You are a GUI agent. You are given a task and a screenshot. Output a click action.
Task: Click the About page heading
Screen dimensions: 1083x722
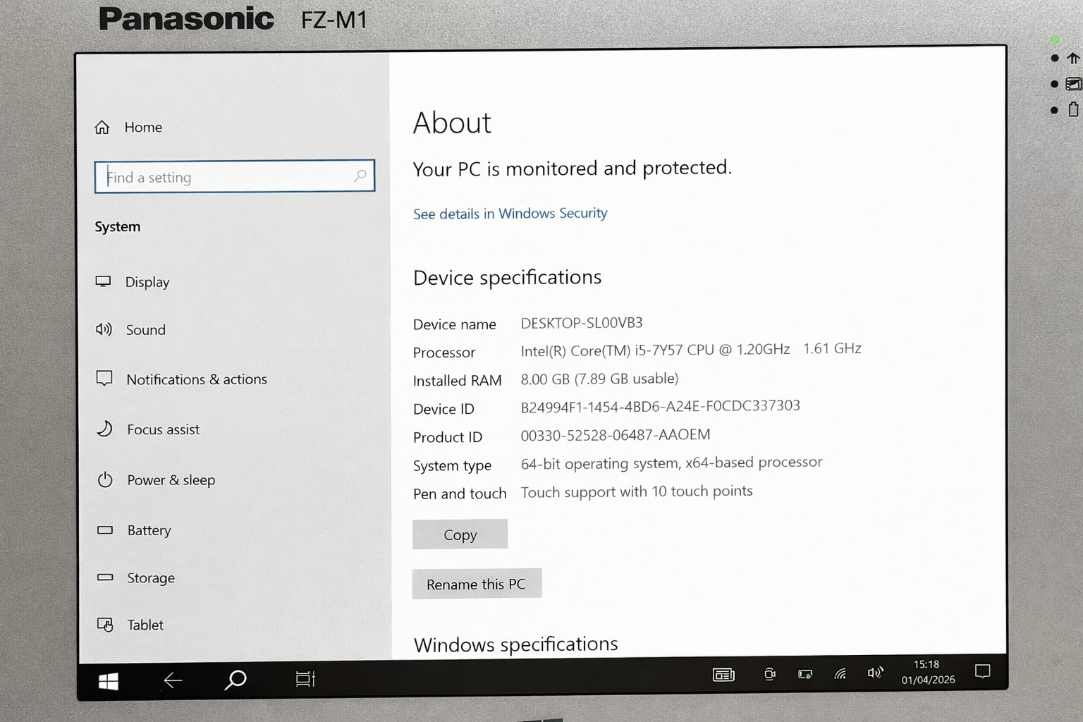coord(452,123)
